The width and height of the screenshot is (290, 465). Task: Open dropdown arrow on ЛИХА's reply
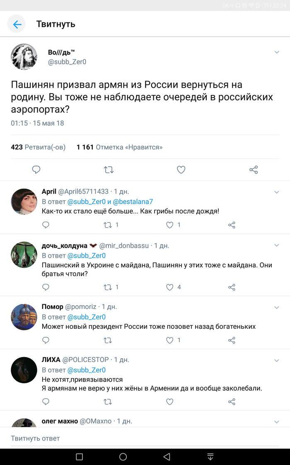pos(277,360)
